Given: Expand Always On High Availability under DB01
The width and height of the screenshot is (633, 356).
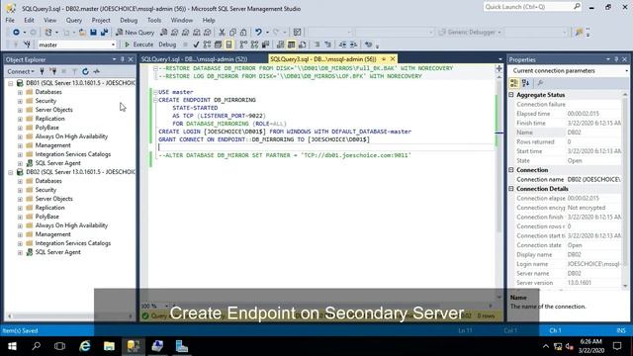Looking at the screenshot, I should coord(20,136).
